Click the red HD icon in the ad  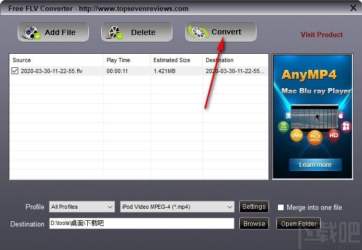[334, 135]
